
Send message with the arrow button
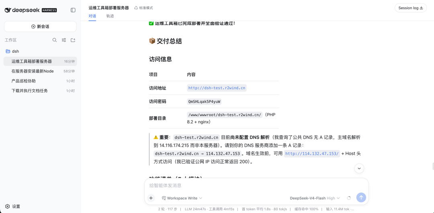361,197
